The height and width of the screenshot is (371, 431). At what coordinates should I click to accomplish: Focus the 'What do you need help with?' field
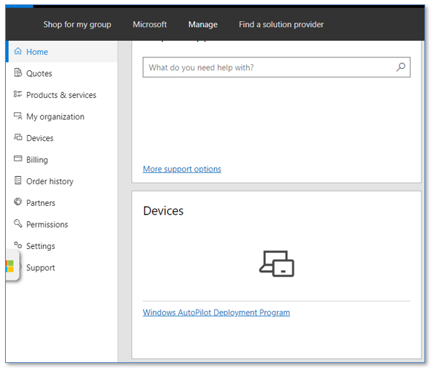[x=277, y=67]
